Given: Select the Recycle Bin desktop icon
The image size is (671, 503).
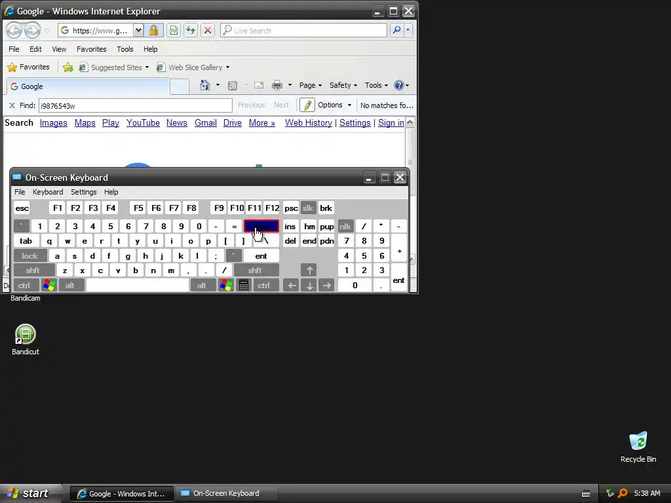Looking at the screenshot, I should click(x=638, y=447).
